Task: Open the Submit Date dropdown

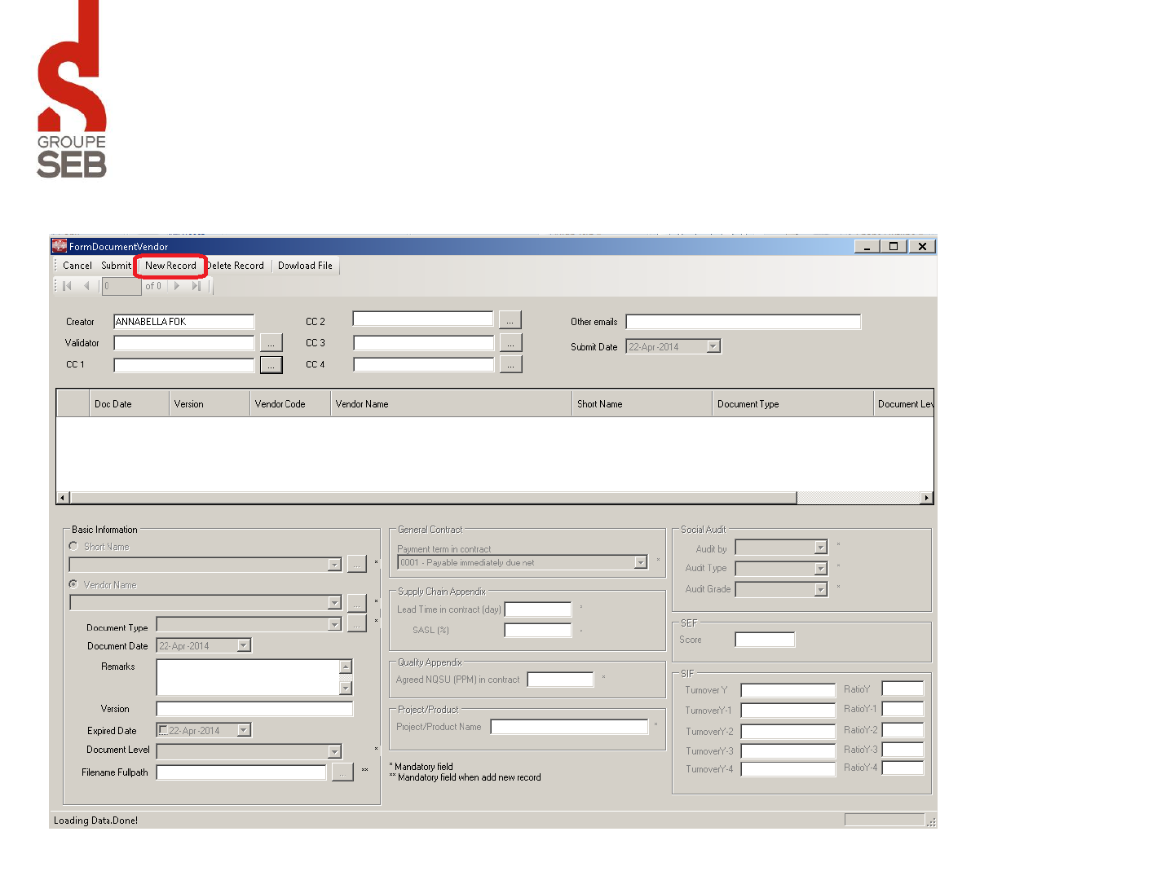Action: (713, 346)
